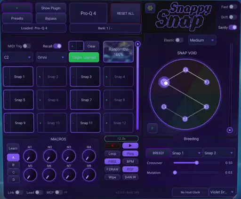Select macro bank D
The height and width of the screenshot is (199, 241).
click(x=13, y=180)
